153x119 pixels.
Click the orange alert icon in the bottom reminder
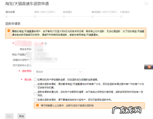click(x=37, y=105)
